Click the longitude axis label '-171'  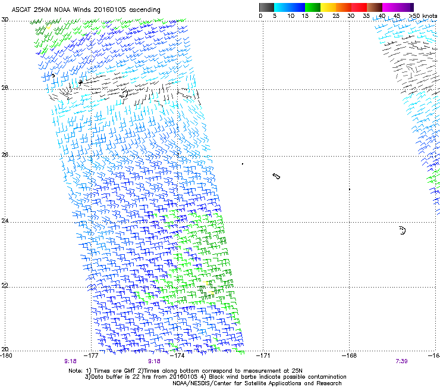pyautogui.click(x=263, y=355)
